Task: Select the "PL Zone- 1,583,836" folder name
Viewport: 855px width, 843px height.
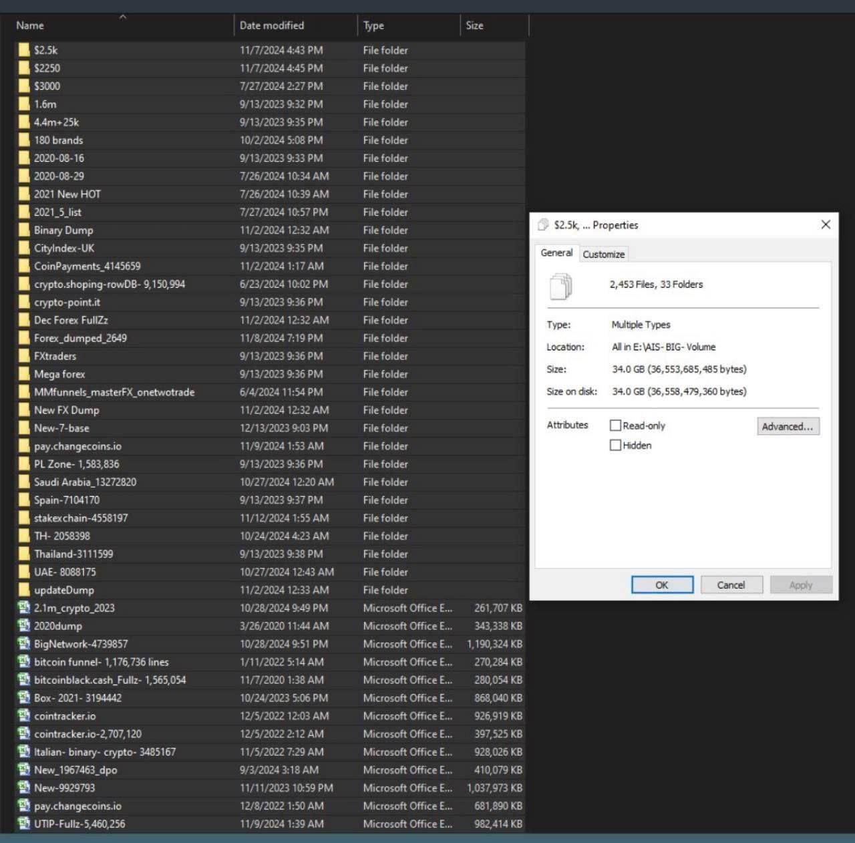Action: point(77,464)
